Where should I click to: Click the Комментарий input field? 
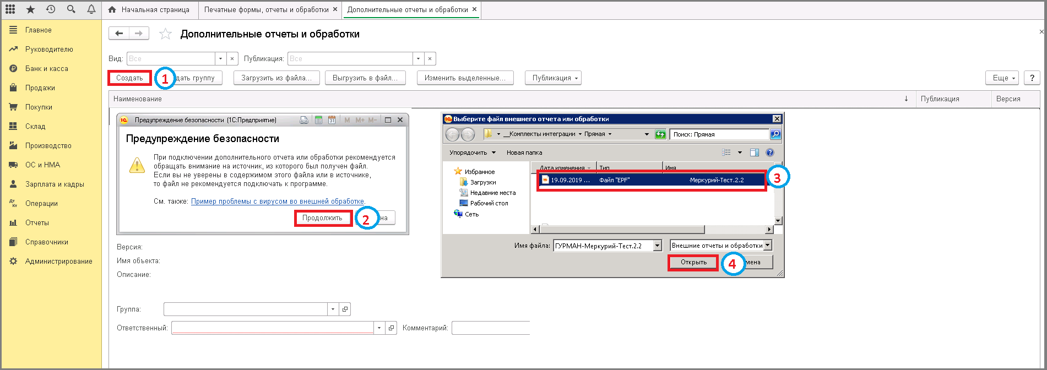491,328
